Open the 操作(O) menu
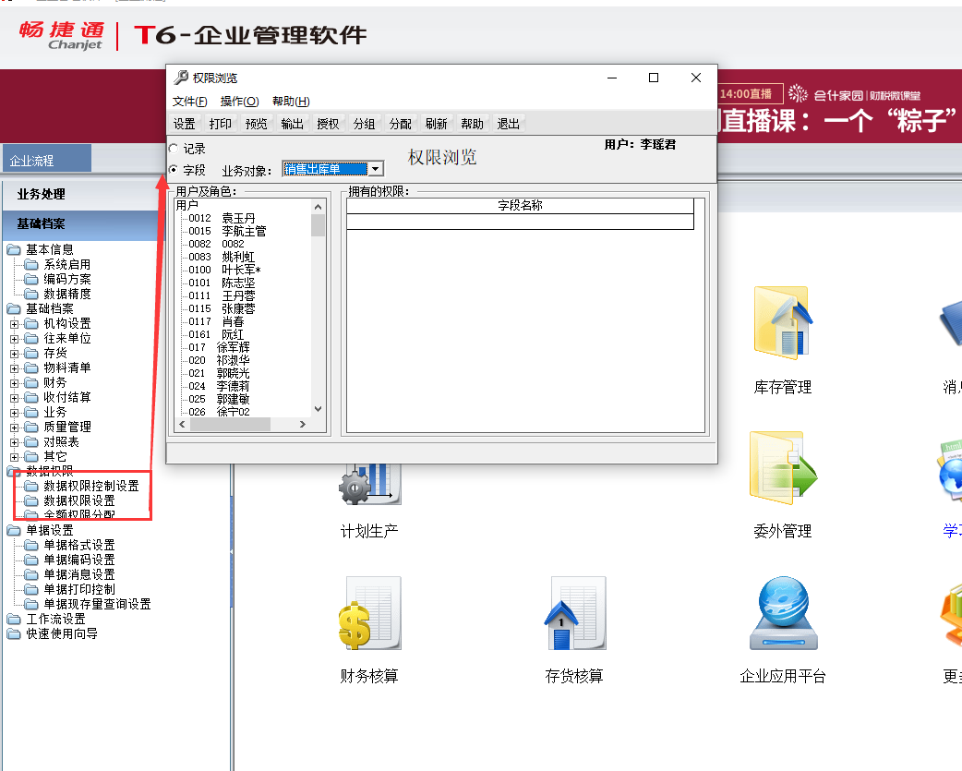The height and width of the screenshot is (771, 962). pyautogui.click(x=239, y=102)
